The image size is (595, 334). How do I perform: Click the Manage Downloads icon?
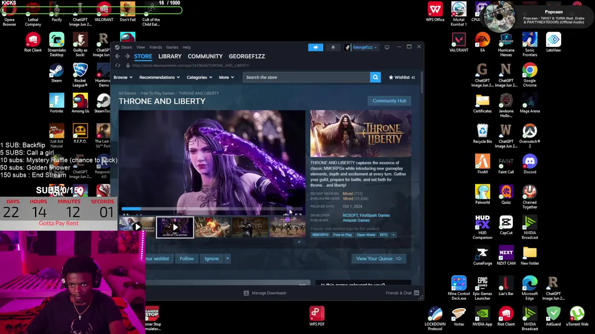pos(246,293)
